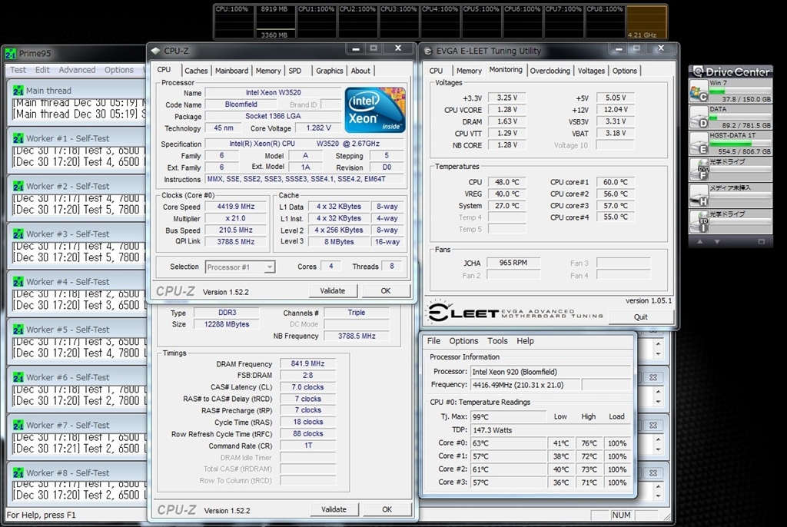Click the DVD optical drive F icon

point(699,169)
